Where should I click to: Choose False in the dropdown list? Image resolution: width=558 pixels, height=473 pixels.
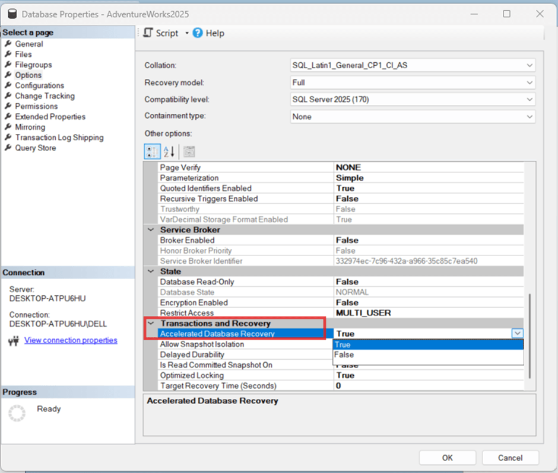click(428, 354)
